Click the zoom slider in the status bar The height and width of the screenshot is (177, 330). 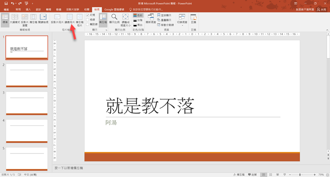tap(300, 175)
